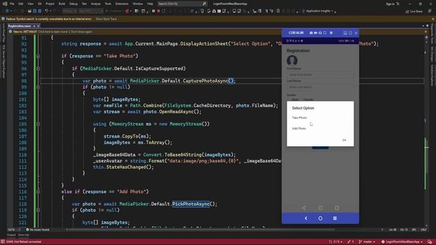The image size is (436, 245).
Task: Collapse the else-if block at line 116
Action: (38, 192)
